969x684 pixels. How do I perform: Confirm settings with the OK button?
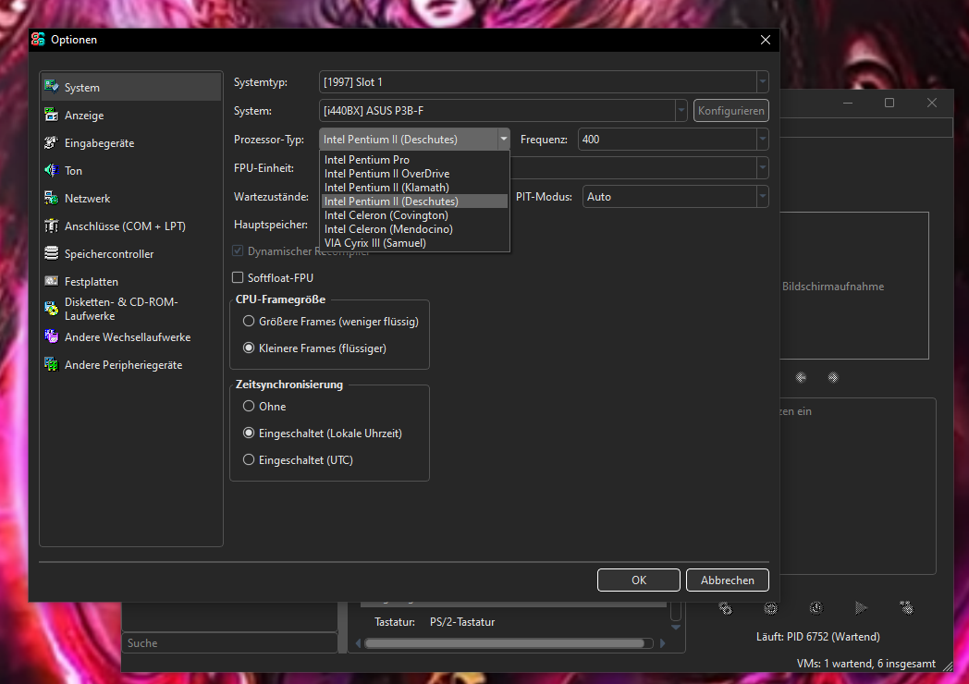638,580
